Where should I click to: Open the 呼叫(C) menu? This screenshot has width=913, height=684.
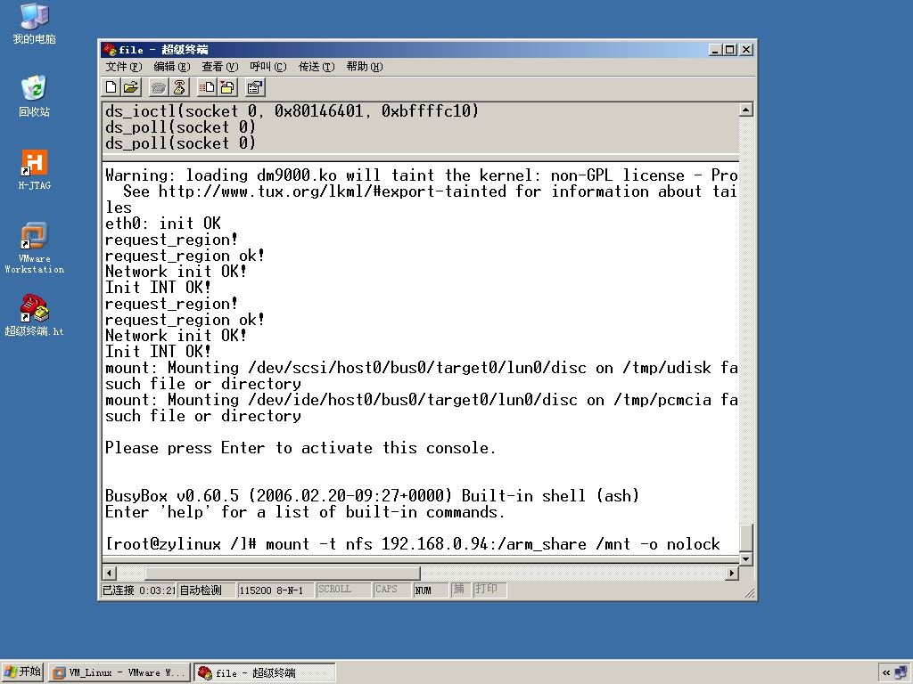[x=267, y=66]
